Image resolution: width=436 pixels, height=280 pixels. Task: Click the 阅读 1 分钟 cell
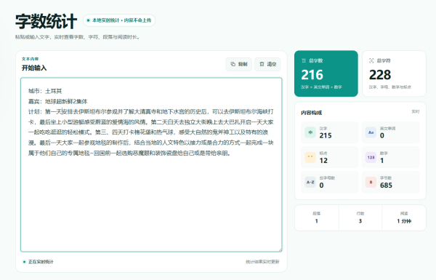(404, 217)
